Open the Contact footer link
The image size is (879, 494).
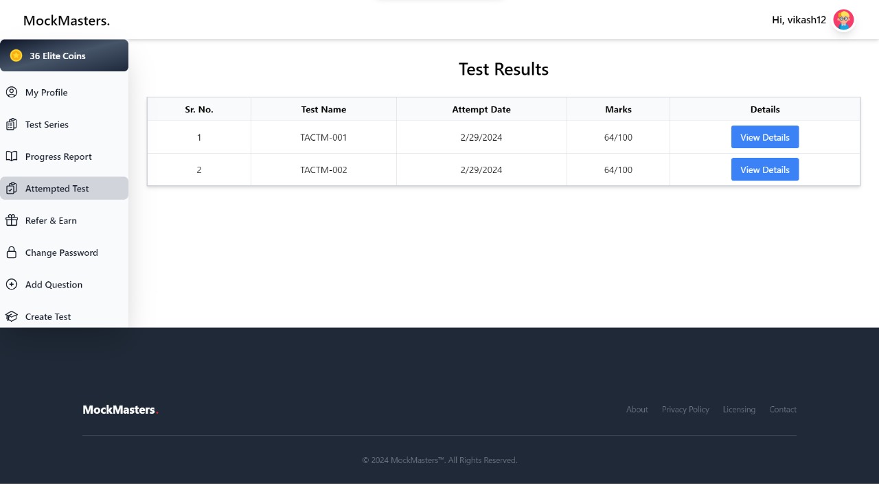pyautogui.click(x=783, y=410)
